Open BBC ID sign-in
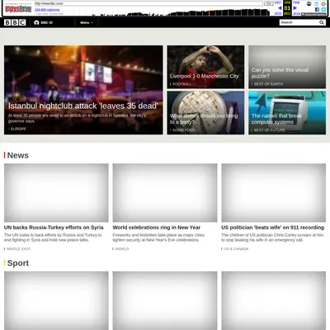The height and width of the screenshot is (330, 330). coord(43,22)
